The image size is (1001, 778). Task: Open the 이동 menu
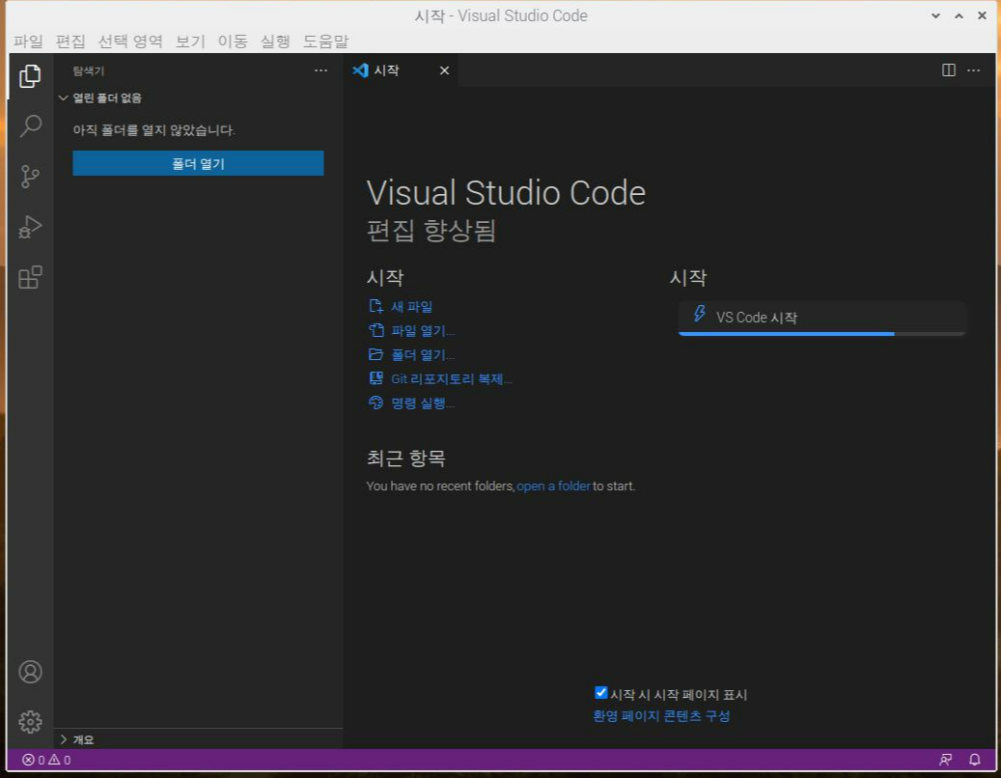233,42
